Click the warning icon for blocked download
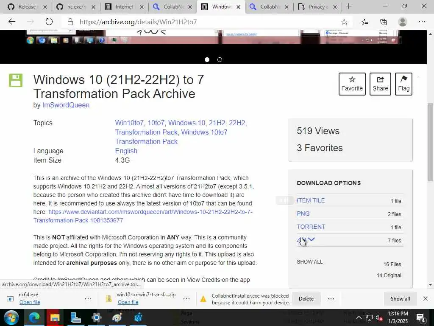Image resolution: width=434 pixels, height=326 pixels. coord(203,299)
